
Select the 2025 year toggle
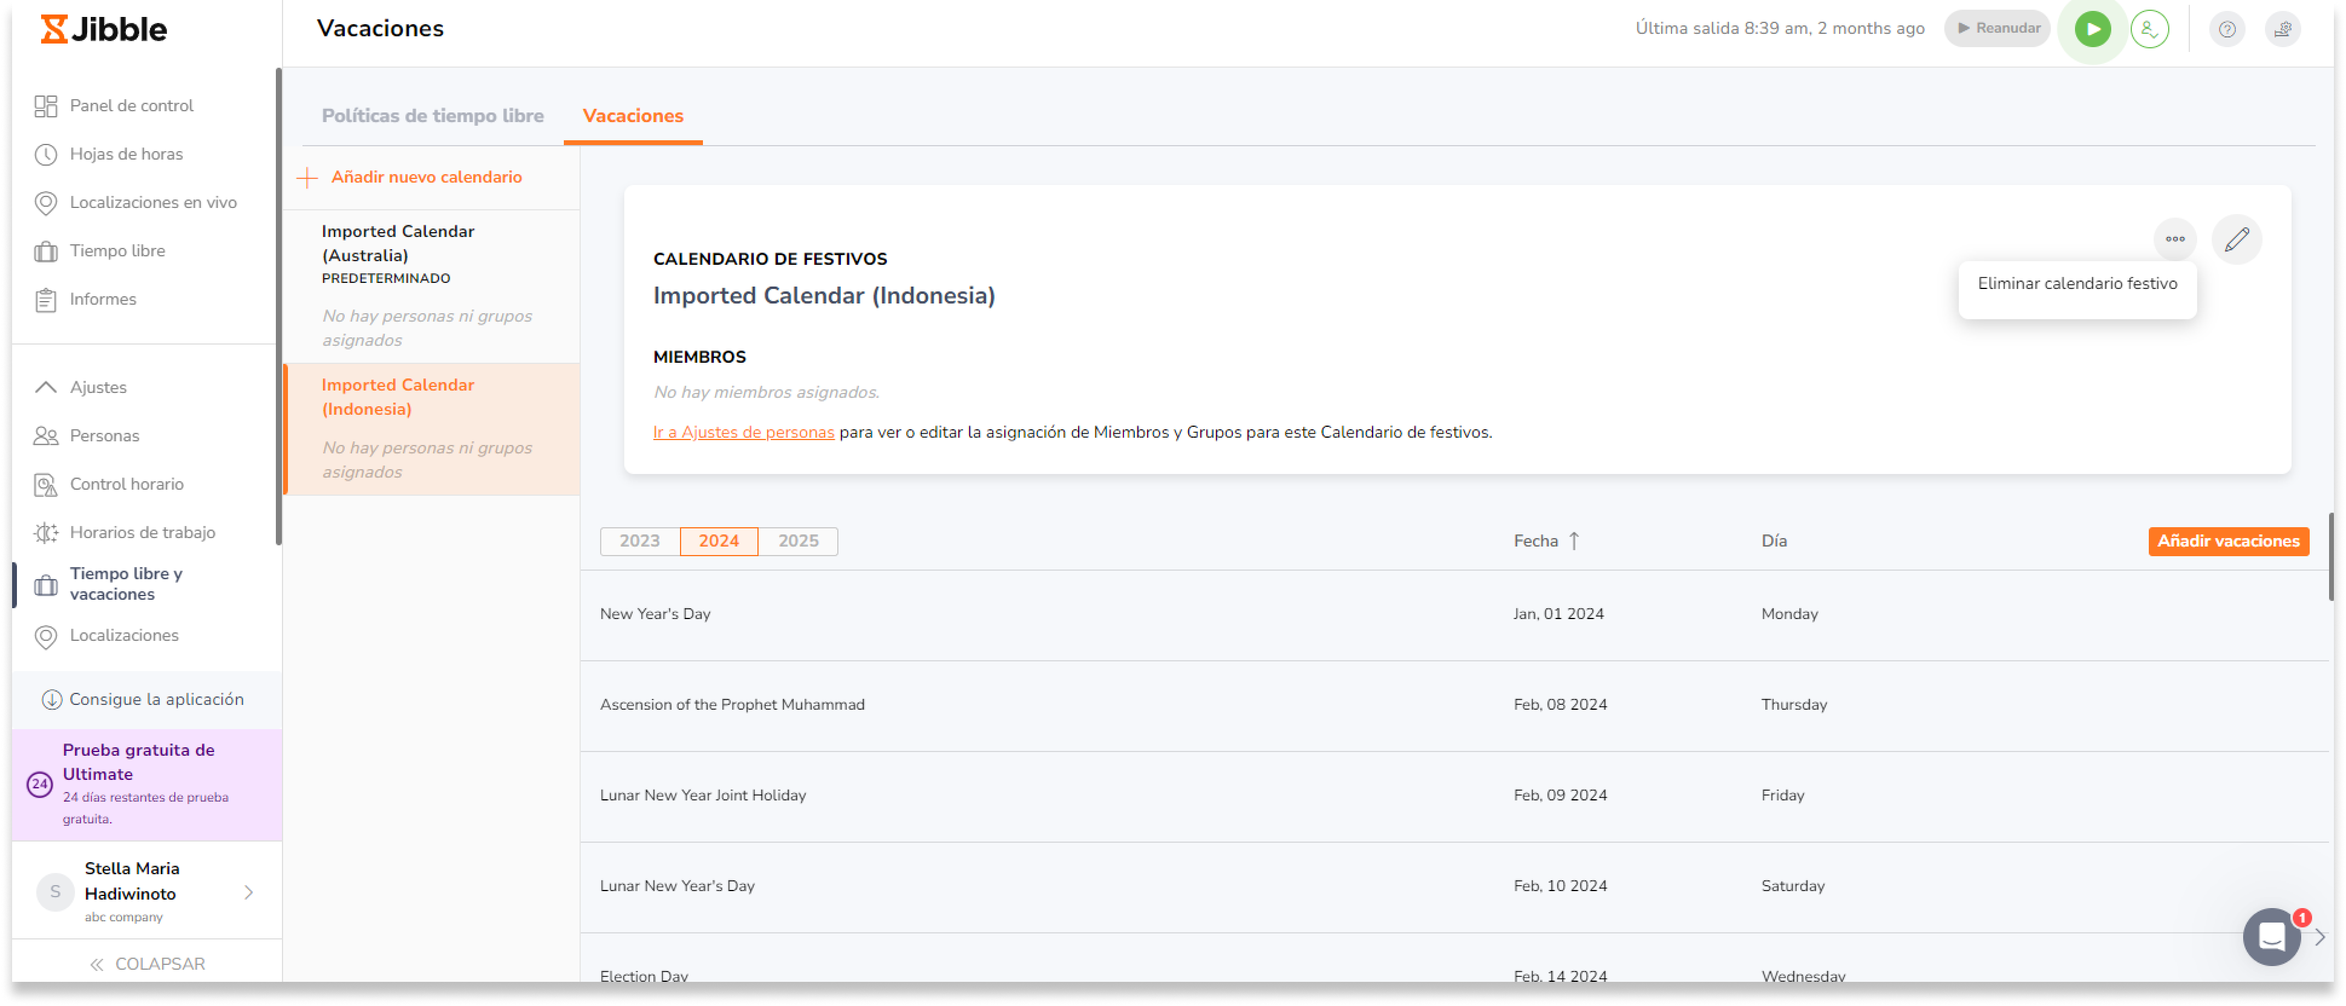(x=798, y=540)
